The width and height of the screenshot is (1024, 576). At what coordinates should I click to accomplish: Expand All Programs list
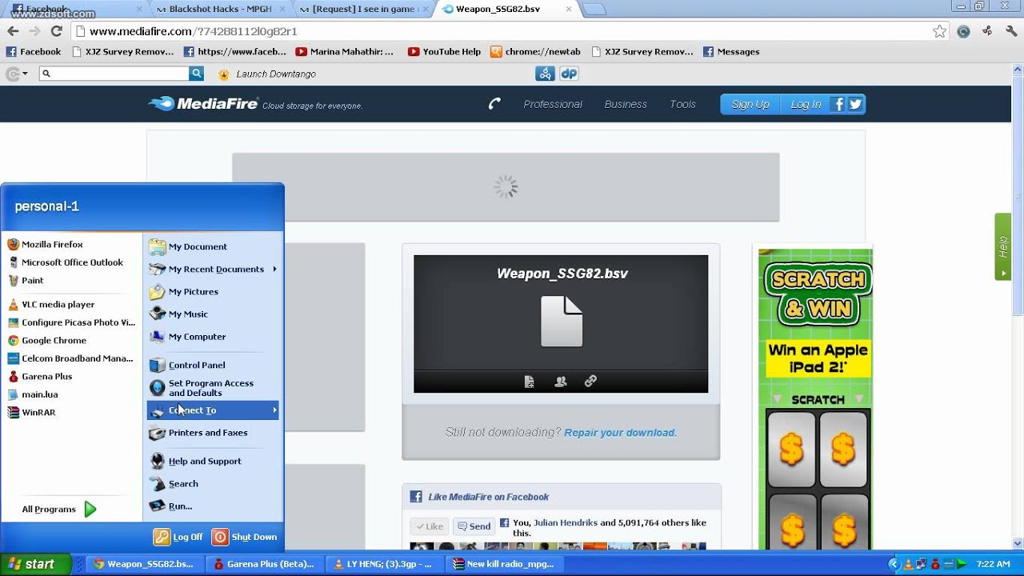(59, 509)
